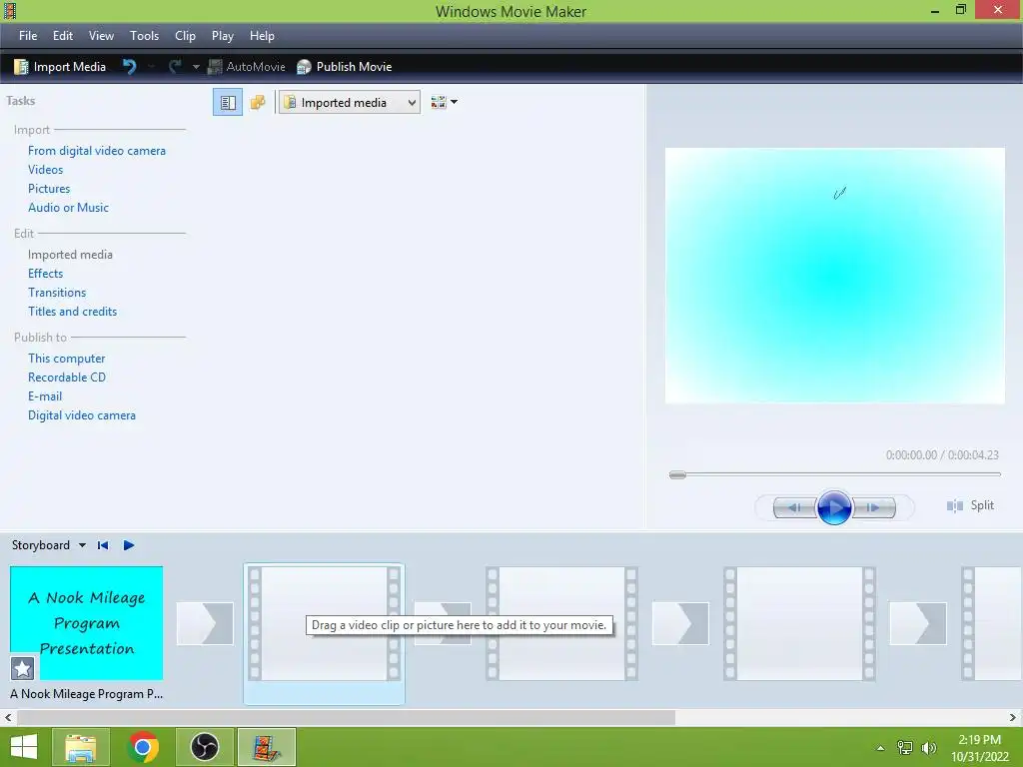Undo the last action with blue arrow
Viewport: 1023px width, 767px height.
tap(129, 67)
